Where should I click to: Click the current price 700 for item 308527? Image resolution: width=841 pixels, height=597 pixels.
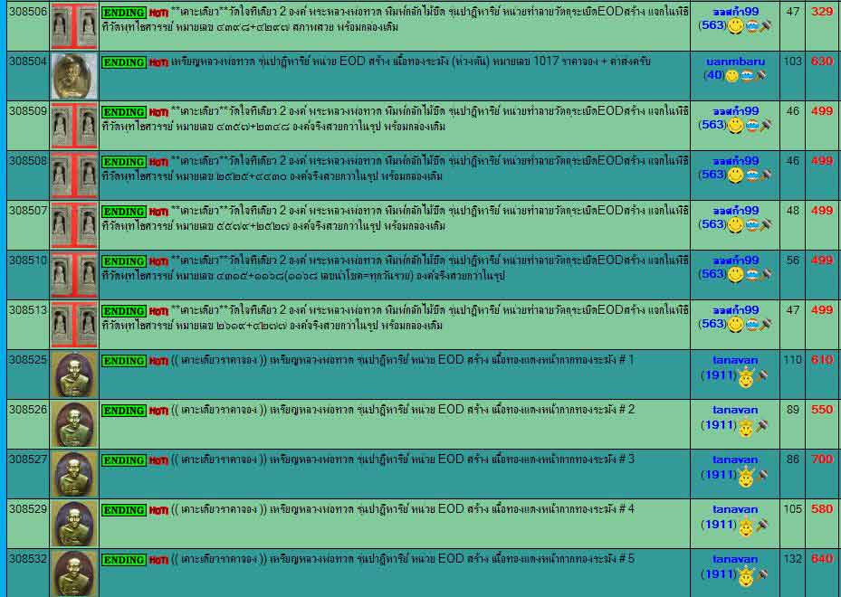[x=821, y=460]
